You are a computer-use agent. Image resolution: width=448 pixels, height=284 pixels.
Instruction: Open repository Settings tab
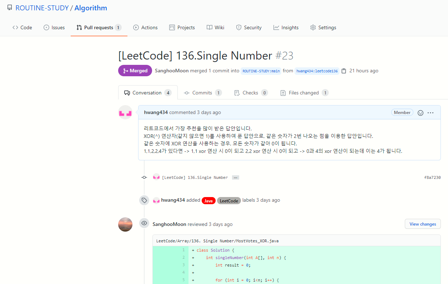(323, 27)
